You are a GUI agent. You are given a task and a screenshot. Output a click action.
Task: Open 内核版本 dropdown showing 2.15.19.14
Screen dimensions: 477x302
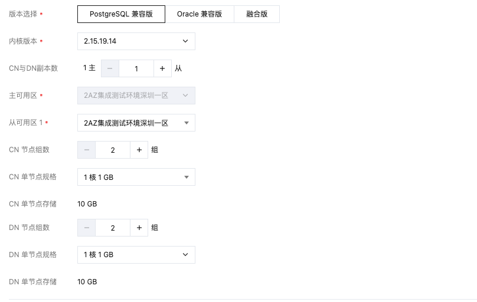(136, 41)
